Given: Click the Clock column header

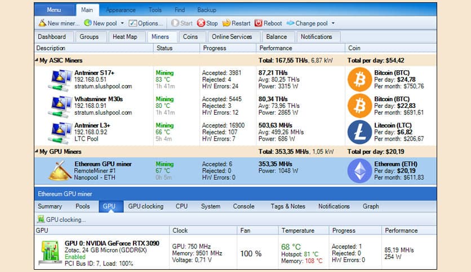Looking at the screenshot, I should pos(203,230).
